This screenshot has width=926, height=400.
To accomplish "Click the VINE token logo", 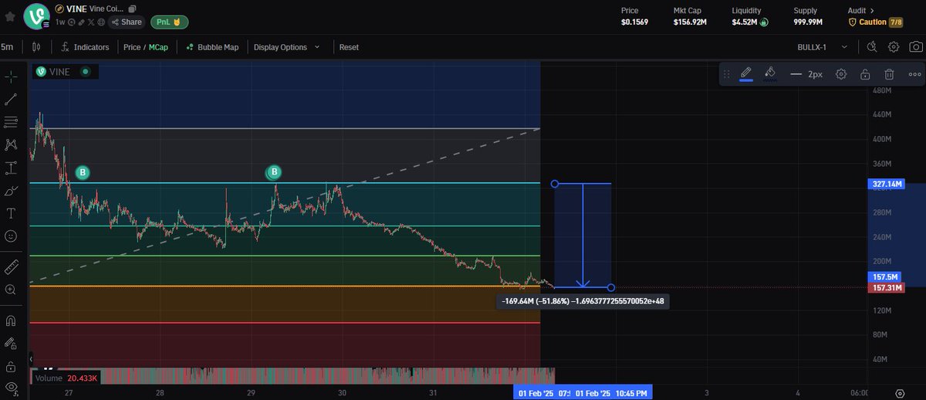I will click(x=36, y=17).
